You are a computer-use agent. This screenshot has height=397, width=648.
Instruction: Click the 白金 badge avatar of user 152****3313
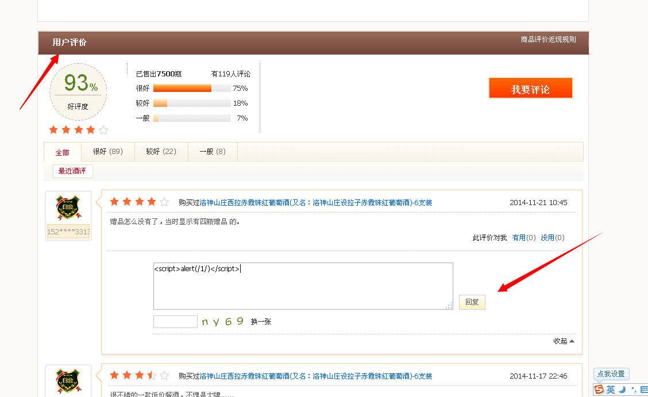point(68,208)
